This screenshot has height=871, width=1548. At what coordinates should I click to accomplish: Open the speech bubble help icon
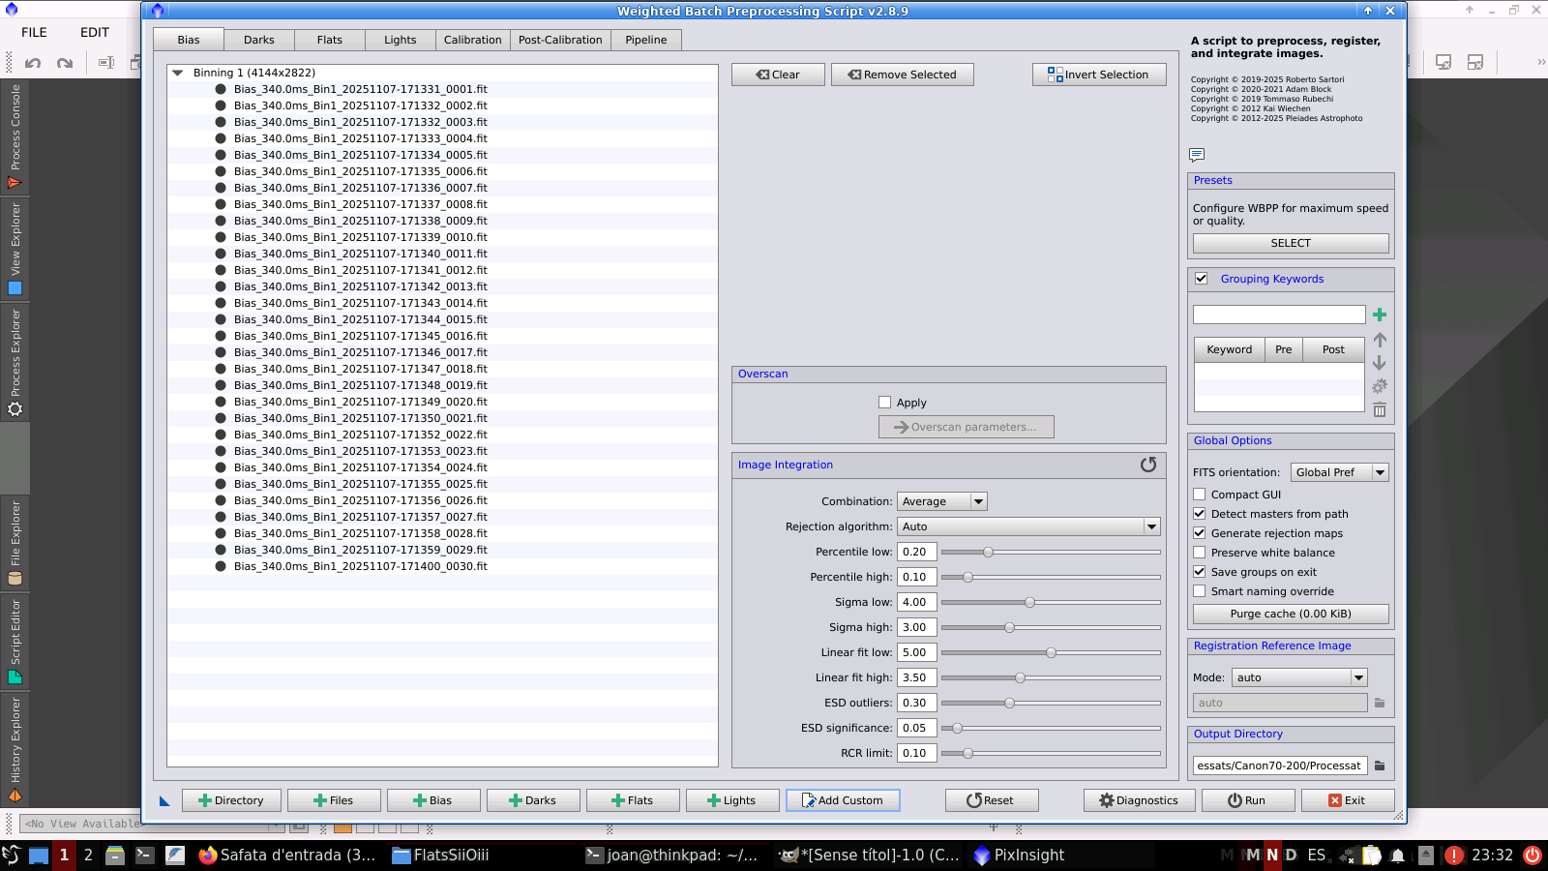click(1197, 155)
